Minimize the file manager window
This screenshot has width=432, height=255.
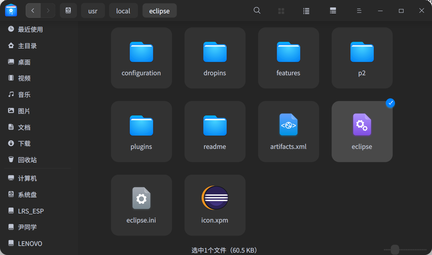tap(380, 11)
